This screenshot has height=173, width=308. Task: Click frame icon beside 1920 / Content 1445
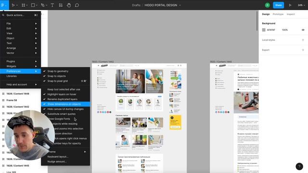[3, 166]
